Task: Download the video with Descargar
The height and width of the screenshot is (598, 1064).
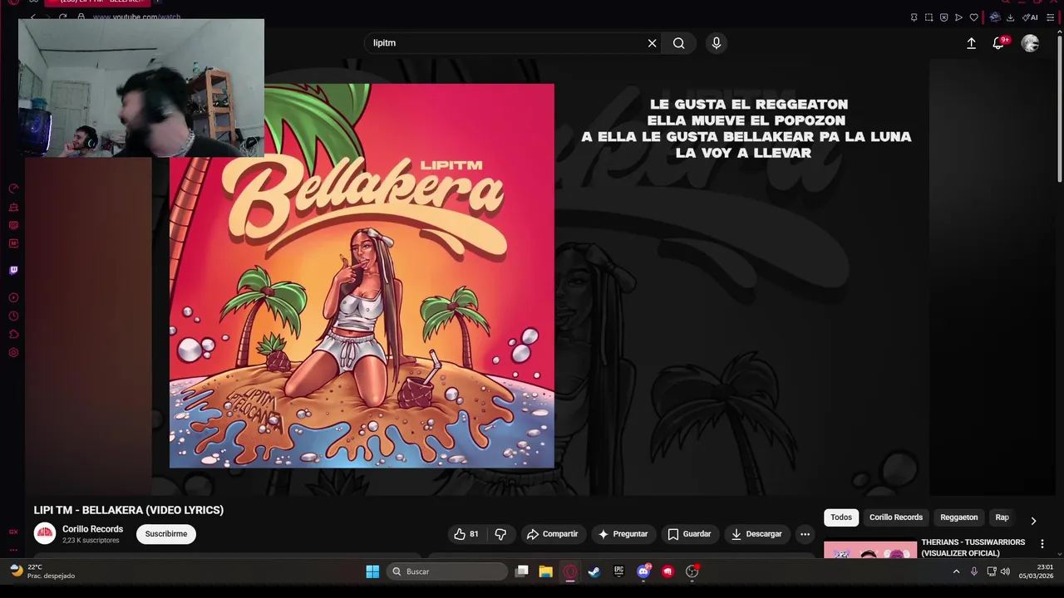Action: point(756,534)
